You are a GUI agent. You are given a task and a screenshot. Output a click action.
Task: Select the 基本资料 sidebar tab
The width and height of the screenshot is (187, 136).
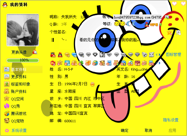pyautogui.click(x=22, y=69)
